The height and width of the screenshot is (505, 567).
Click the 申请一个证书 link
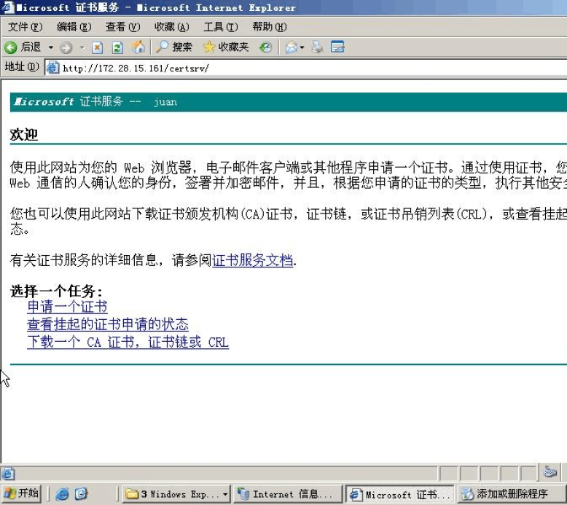click(67, 307)
